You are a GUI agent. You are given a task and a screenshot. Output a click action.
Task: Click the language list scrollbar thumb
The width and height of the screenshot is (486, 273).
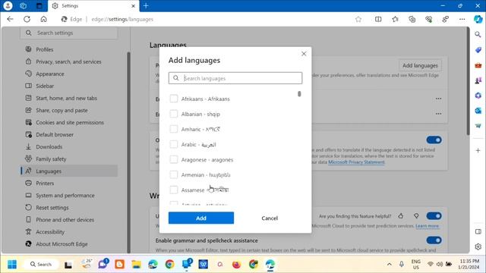[299, 94]
